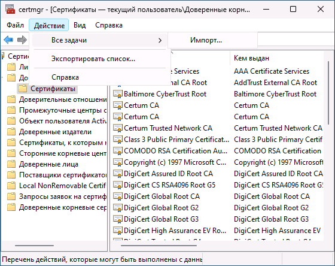Open the Все задачи submenu entry
The height and width of the screenshot is (266, 335).
[99, 40]
